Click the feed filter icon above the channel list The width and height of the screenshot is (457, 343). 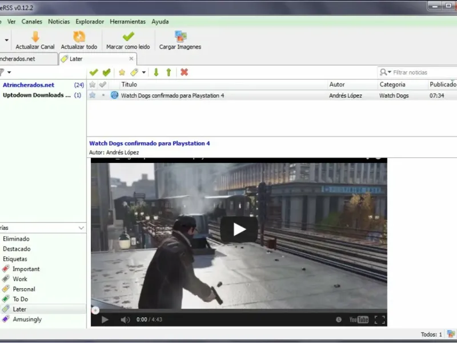pos(2,72)
